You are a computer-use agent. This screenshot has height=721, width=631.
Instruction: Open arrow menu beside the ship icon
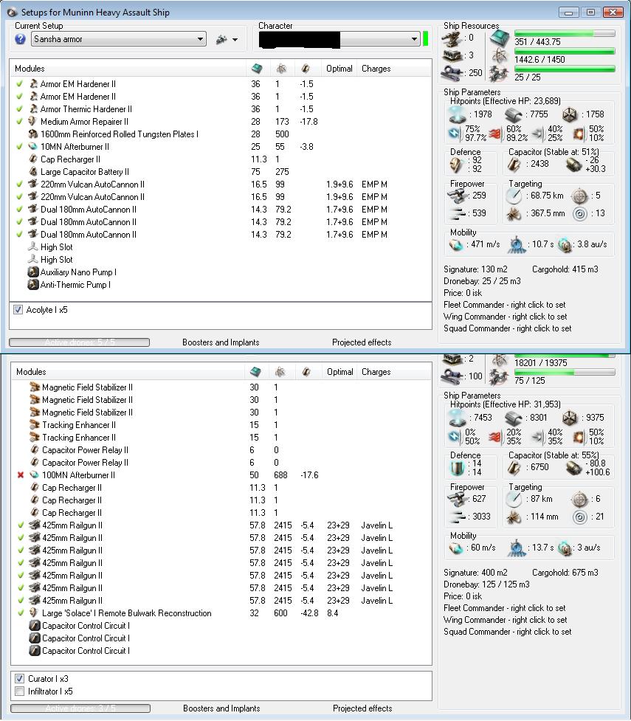coord(235,40)
